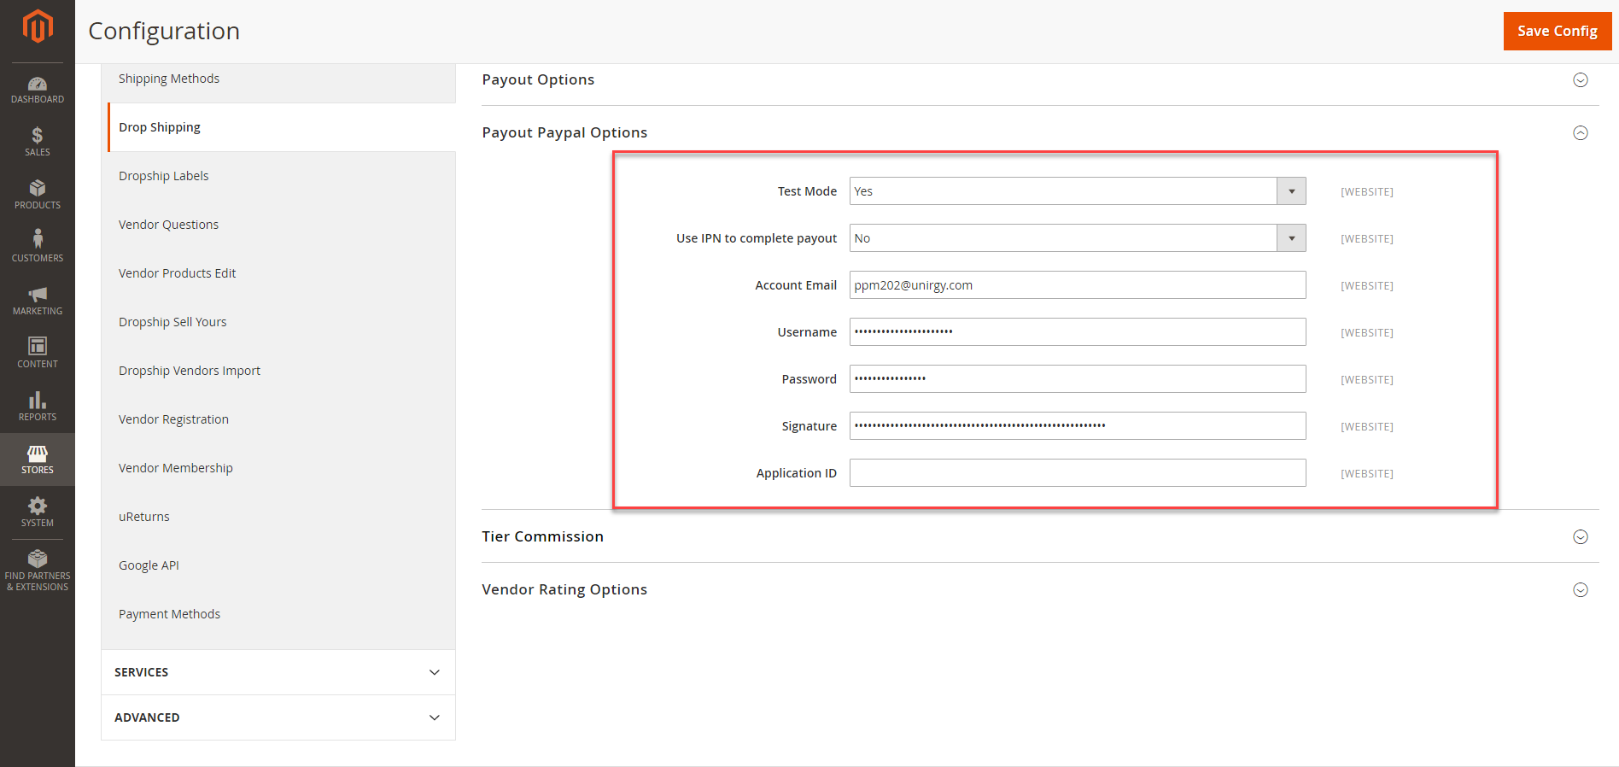Screen dimensions: 1619x767
Task: Click the Application ID label
Action: coord(796,473)
